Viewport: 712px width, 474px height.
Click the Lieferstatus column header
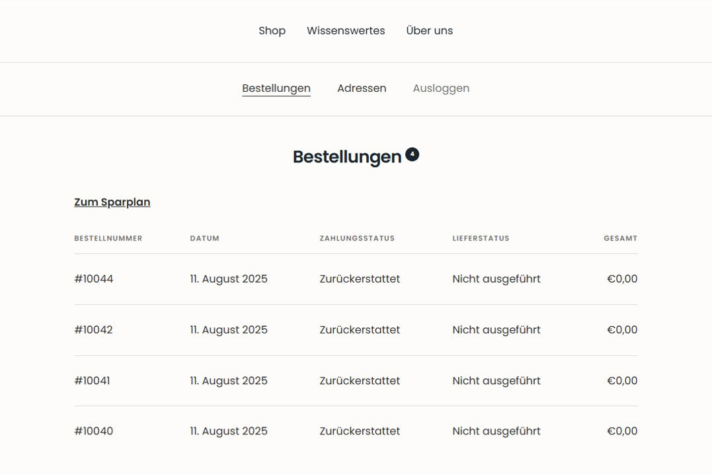pyautogui.click(x=481, y=238)
